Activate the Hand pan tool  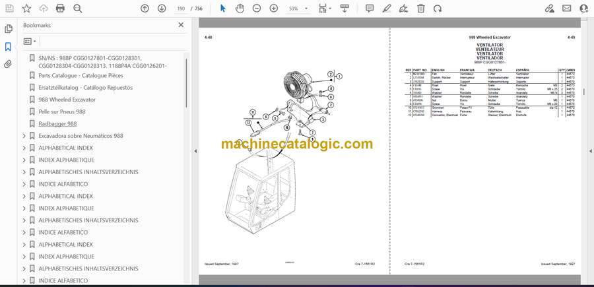pos(240,9)
